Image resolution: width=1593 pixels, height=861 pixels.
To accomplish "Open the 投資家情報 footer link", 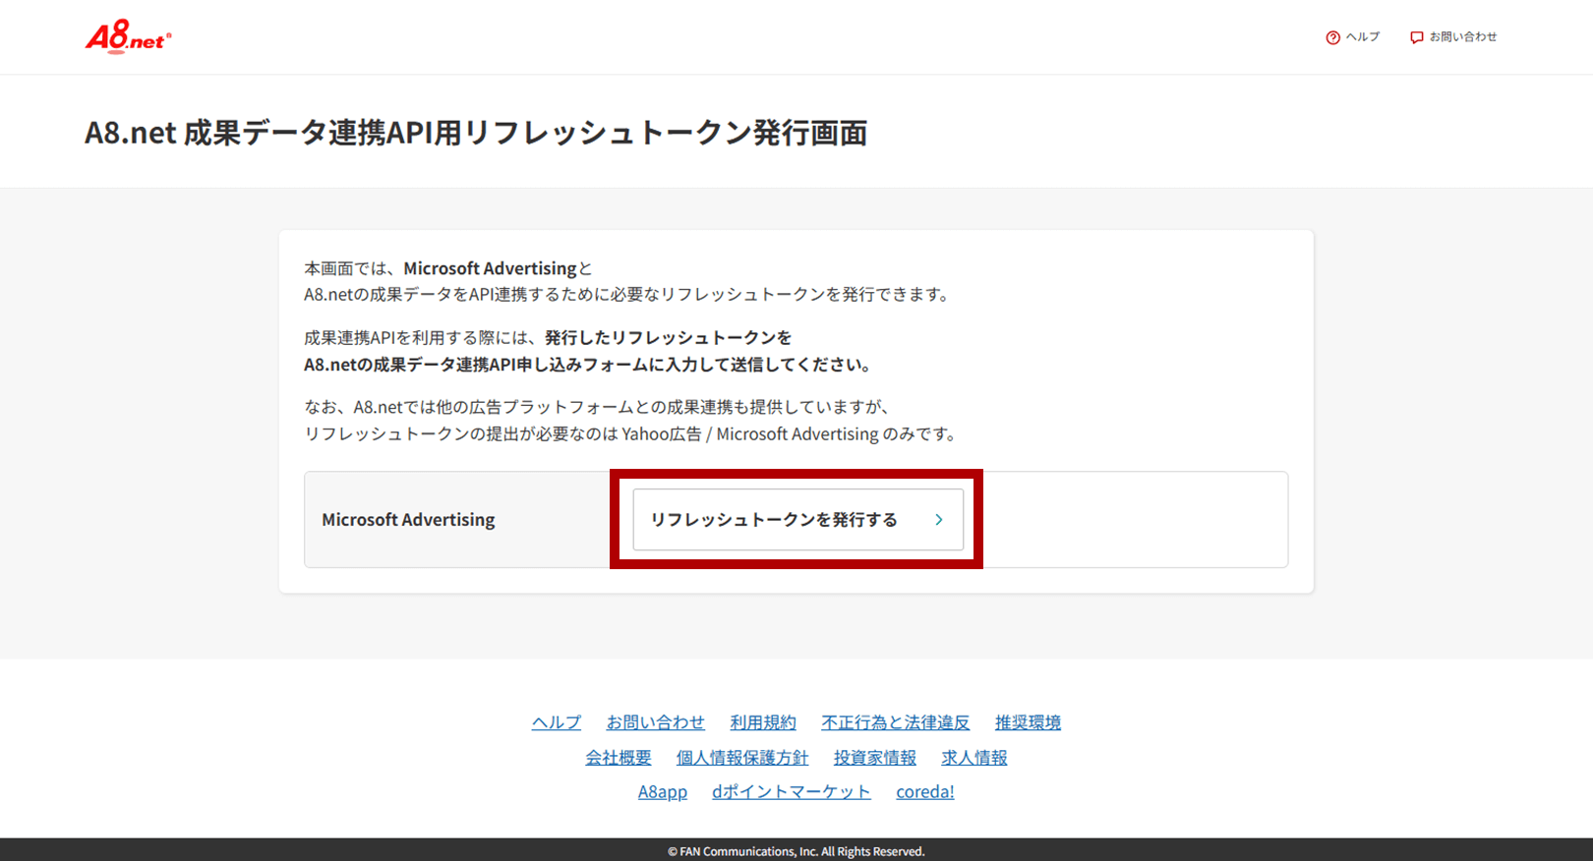I will pos(875,758).
